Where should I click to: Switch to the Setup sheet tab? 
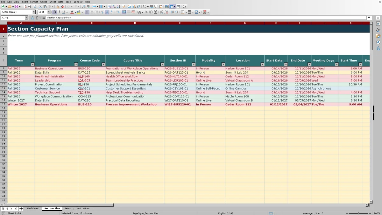[x=68, y=209]
